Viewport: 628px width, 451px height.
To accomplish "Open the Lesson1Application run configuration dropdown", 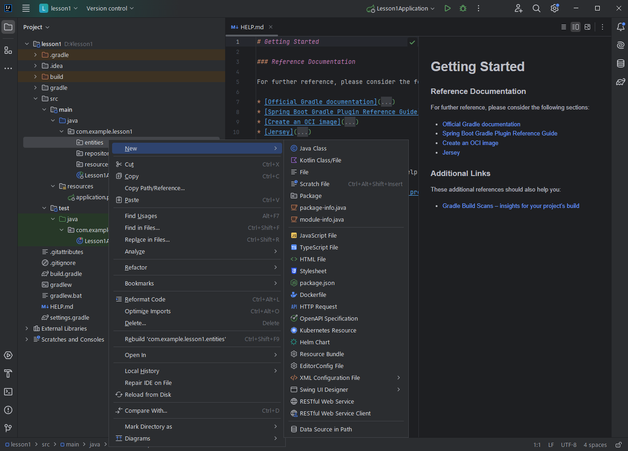I will tap(401, 8).
